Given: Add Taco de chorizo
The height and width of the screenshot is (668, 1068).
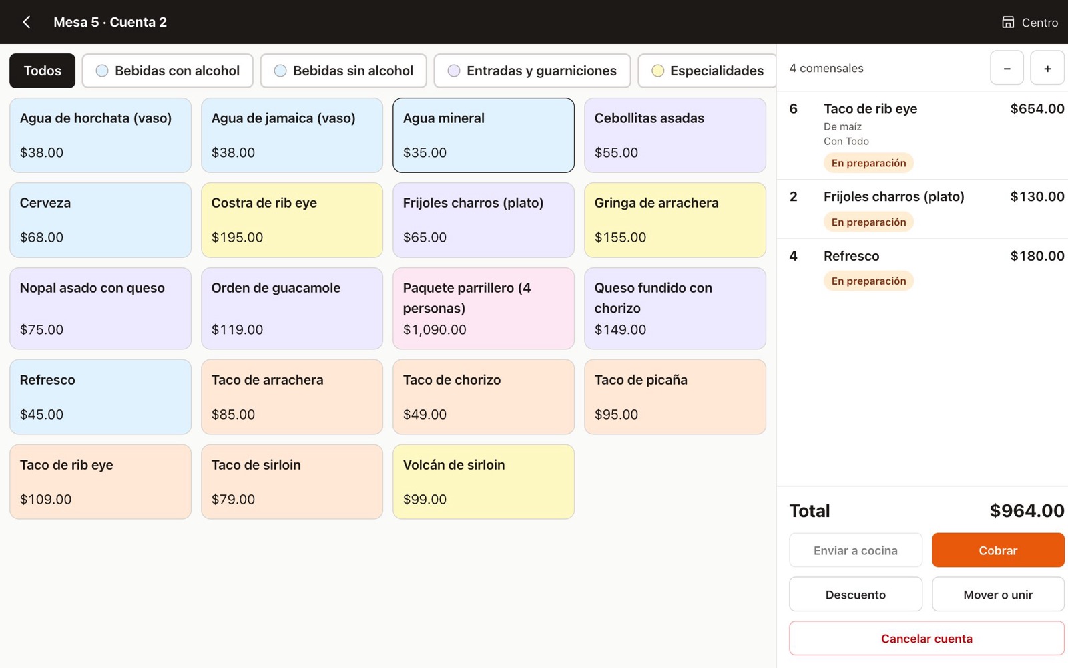Looking at the screenshot, I should pyautogui.click(x=483, y=397).
